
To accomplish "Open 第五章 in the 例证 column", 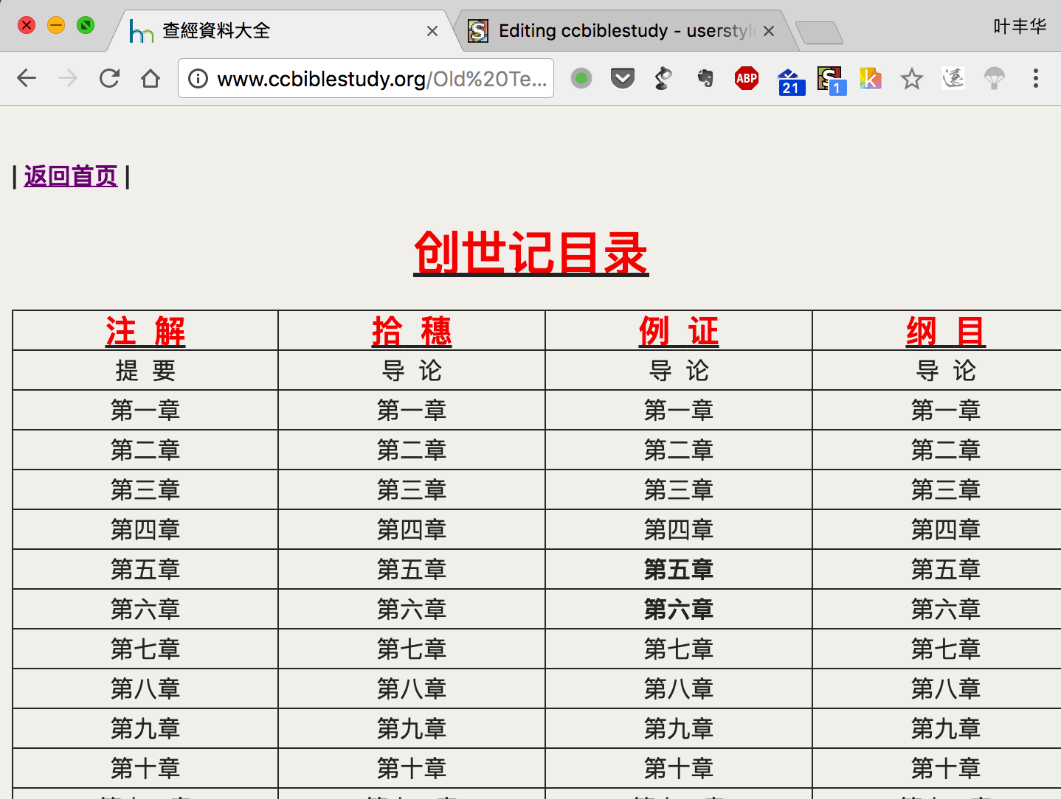I will pyautogui.click(x=678, y=569).
